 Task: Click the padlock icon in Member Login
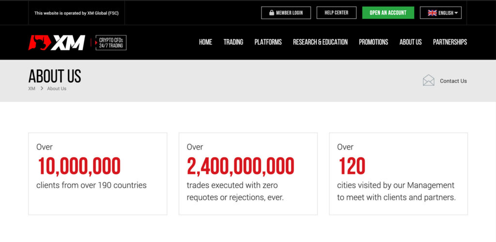(x=271, y=13)
